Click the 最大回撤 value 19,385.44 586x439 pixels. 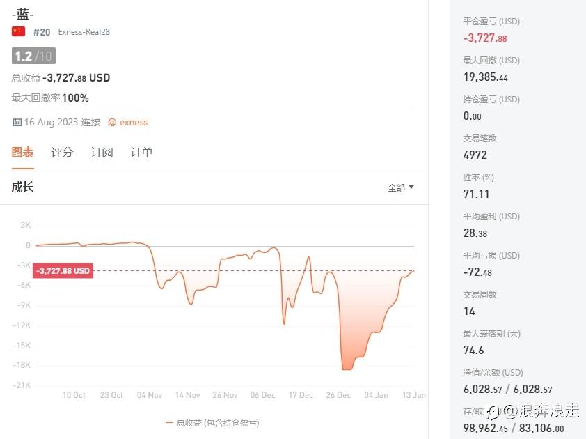tap(485, 77)
